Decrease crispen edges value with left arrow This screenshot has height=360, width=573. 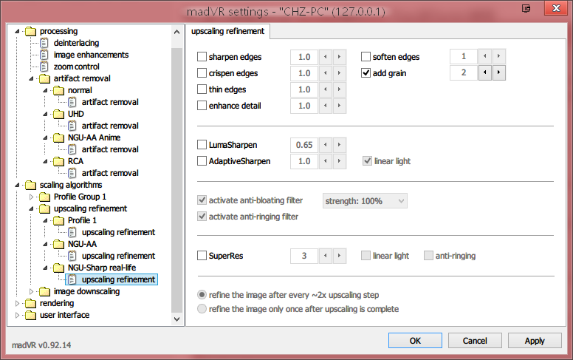325,73
